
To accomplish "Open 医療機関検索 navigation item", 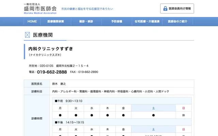I will [56, 21].
